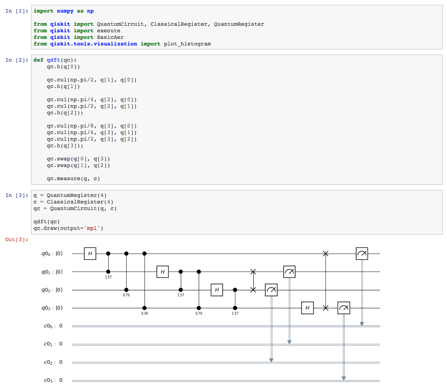The image size is (447, 386).
Task: Click the H gate on qubit q0₀
Action: (90, 253)
